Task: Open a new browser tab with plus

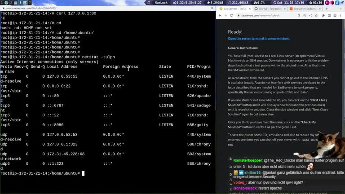Action: tap(327, 9)
